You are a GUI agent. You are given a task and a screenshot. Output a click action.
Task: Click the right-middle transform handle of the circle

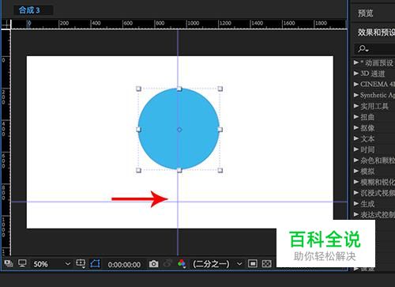[220, 130]
